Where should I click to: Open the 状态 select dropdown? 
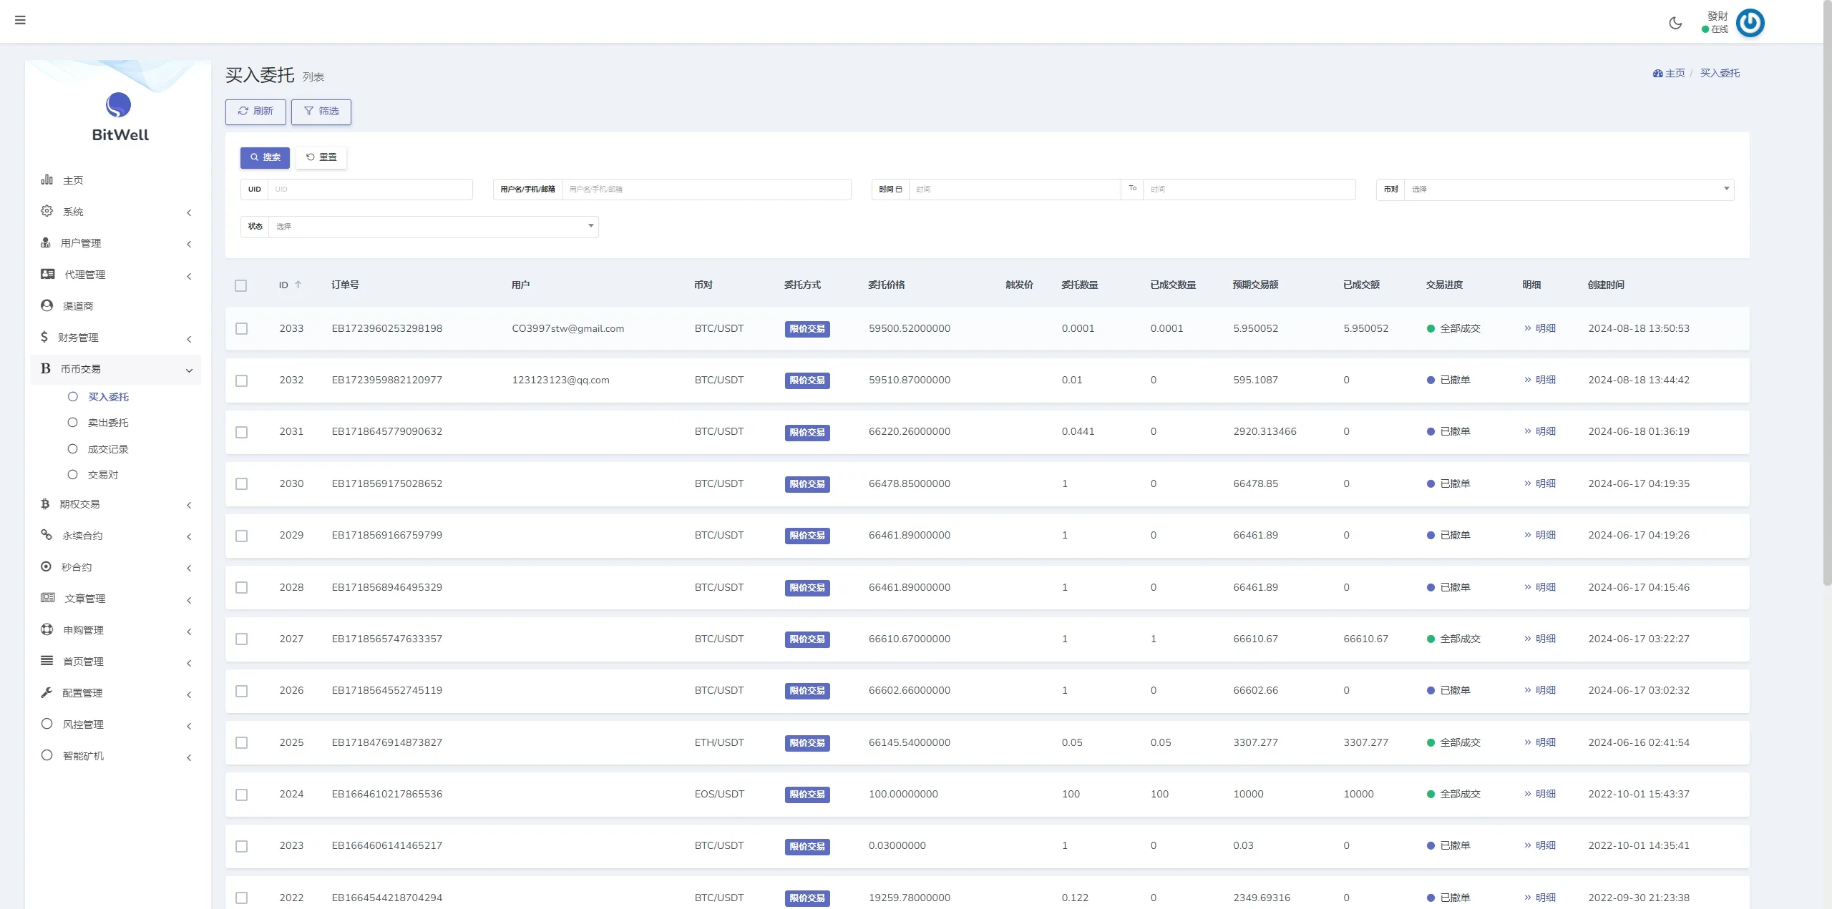pos(432,227)
